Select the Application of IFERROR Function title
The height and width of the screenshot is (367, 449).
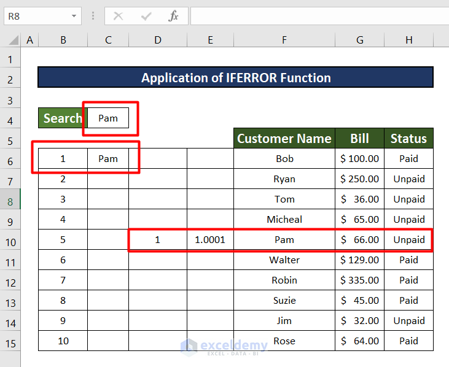pos(236,78)
